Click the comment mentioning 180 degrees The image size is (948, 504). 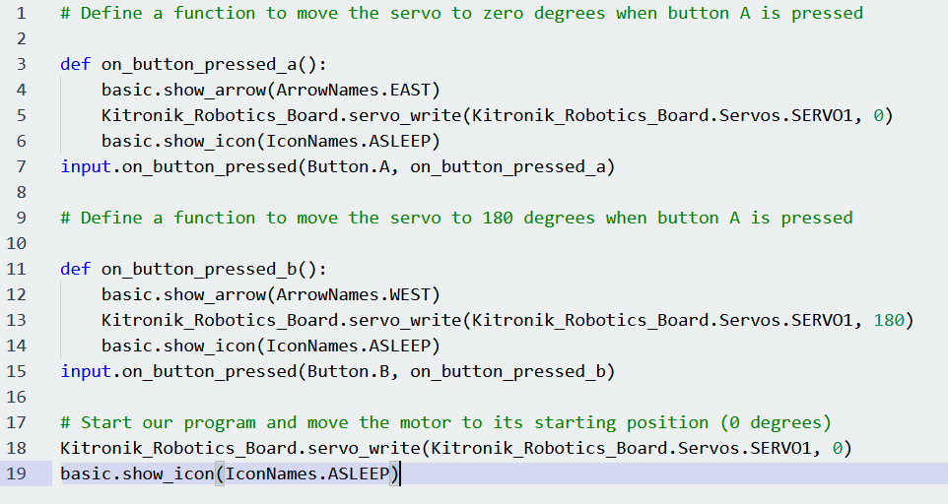pos(456,219)
